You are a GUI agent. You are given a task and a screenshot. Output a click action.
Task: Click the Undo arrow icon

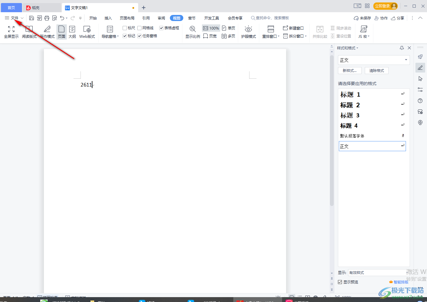[62, 18]
